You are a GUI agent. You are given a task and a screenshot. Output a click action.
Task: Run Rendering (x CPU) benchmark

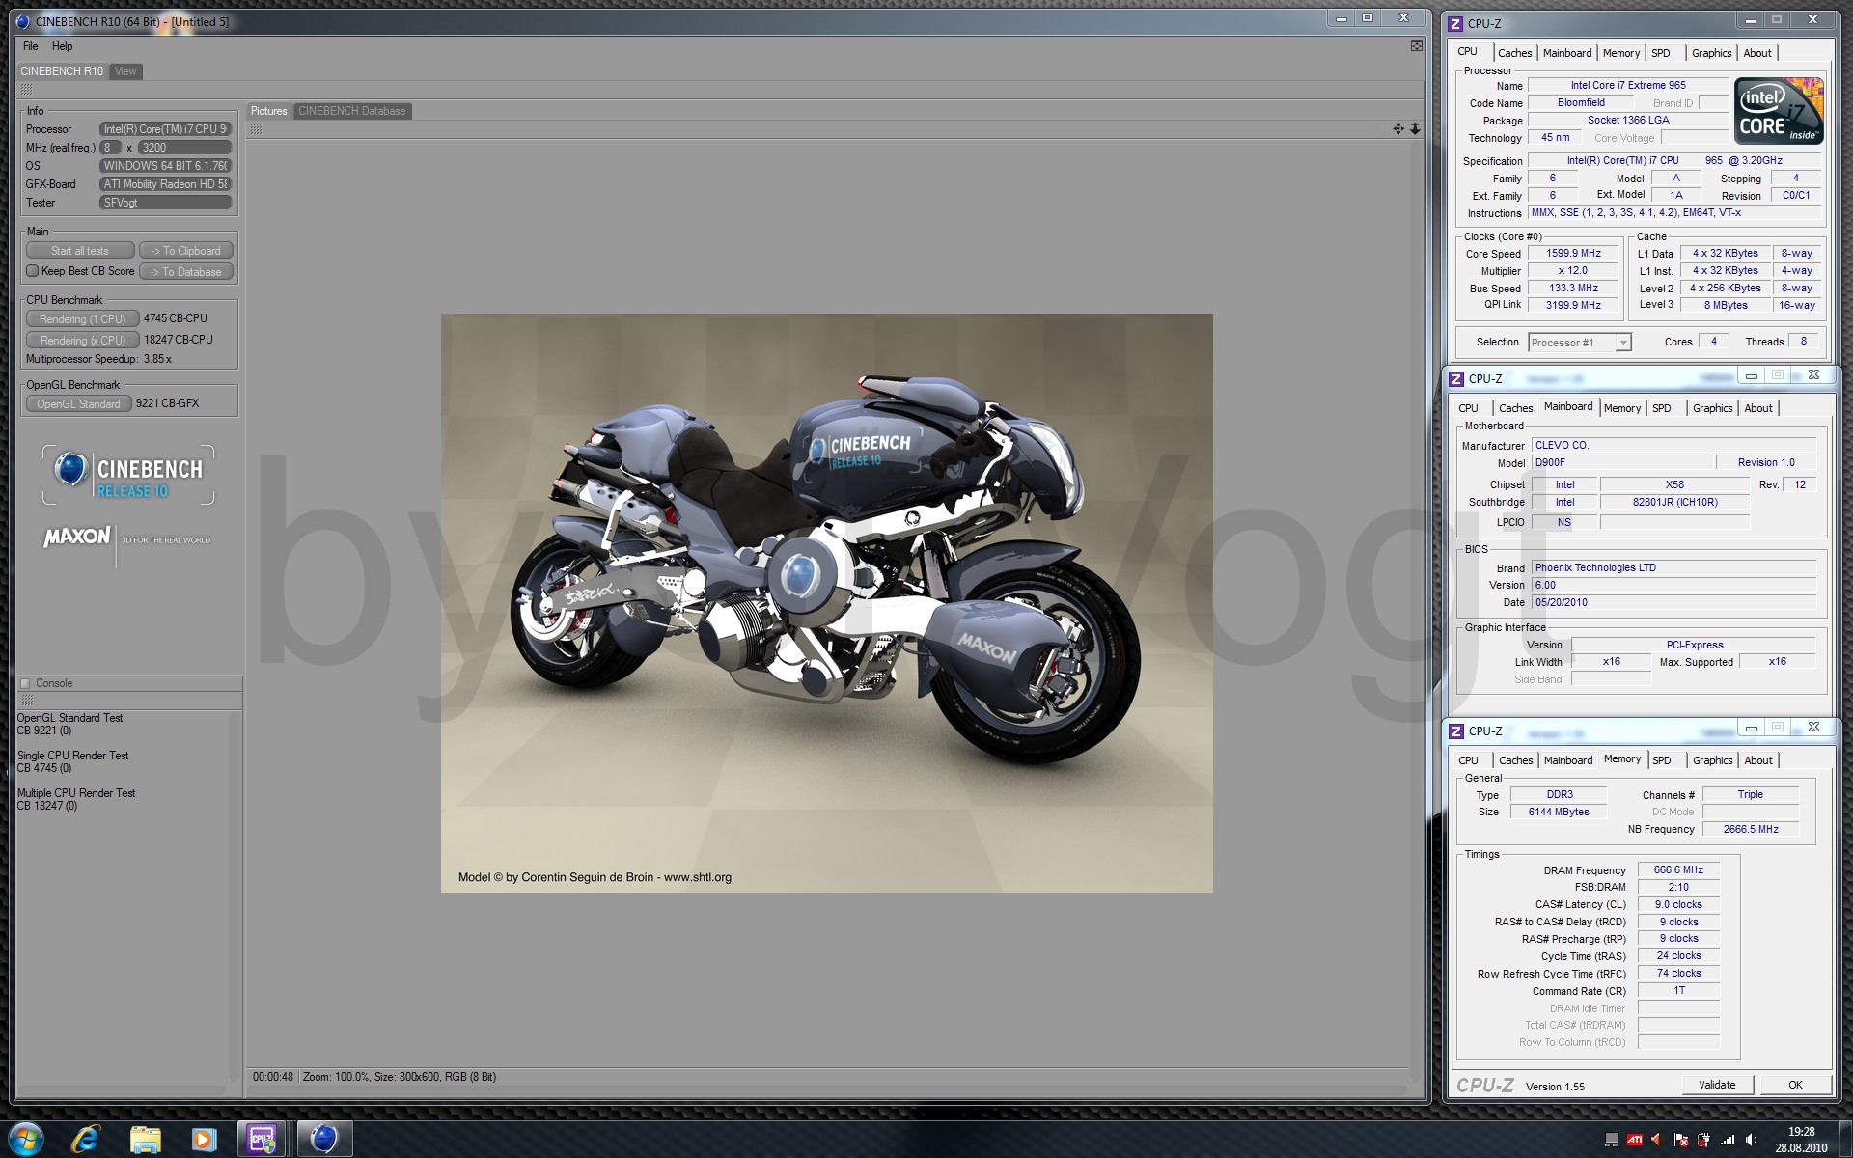click(82, 341)
